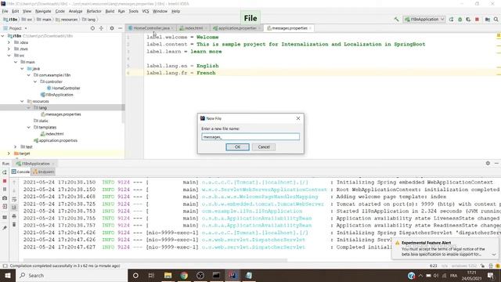Stop the application from the top toolbar
The height and width of the screenshot is (282, 501).
click(x=477, y=20)
